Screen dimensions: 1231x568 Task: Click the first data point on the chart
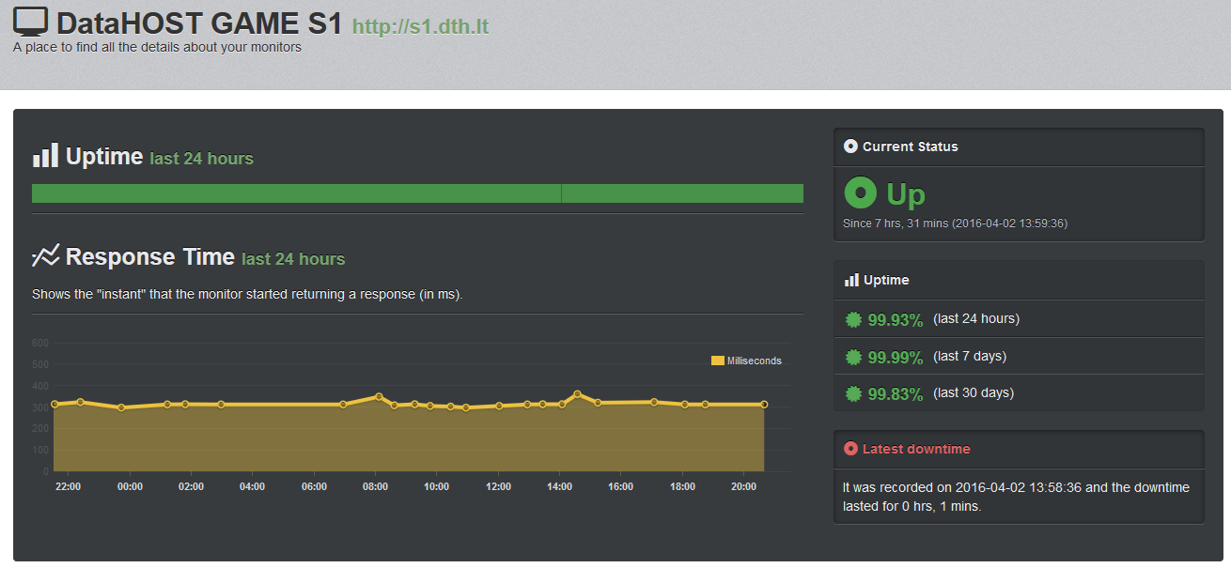55,405
